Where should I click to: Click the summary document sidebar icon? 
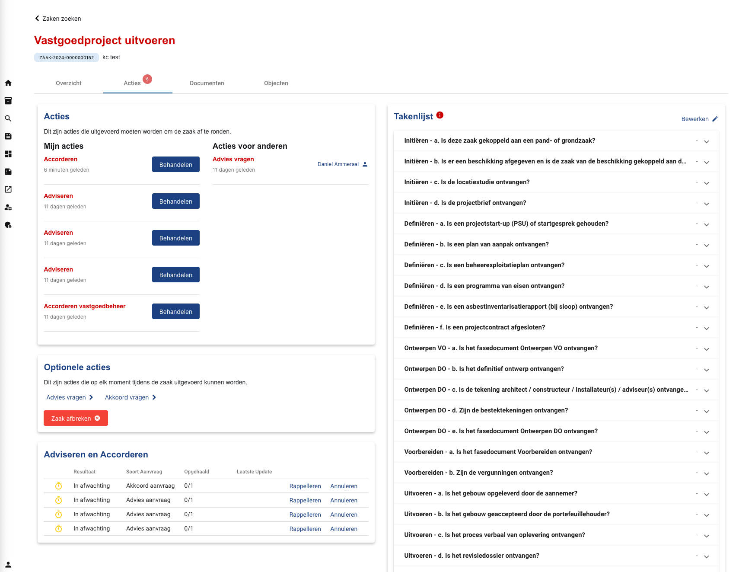coord(8,172)
